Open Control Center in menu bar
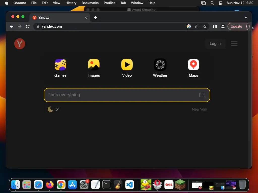The width and height of the screenshot is (258, 193). pyautogui.click(x=220, y=3)
